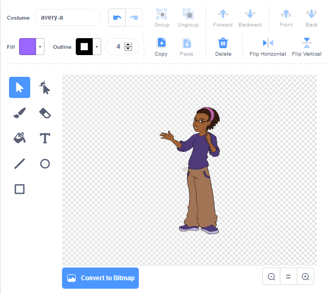This screenshot has width=328, height=294.
Task: Select the Line tool
Action: 20,164
